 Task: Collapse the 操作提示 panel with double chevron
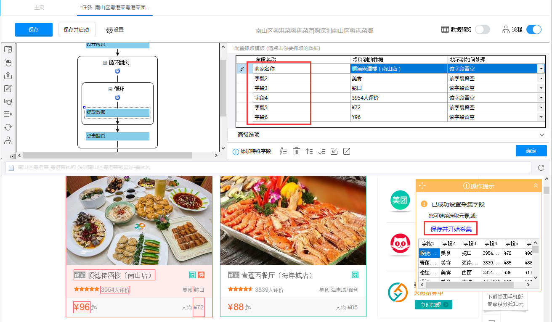[x=536, y=185]
